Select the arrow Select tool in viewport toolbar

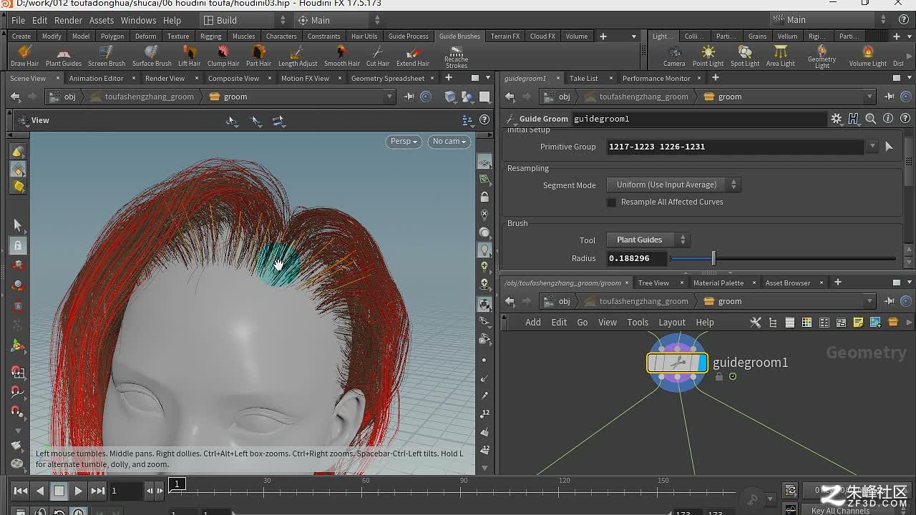pos(18,225)
